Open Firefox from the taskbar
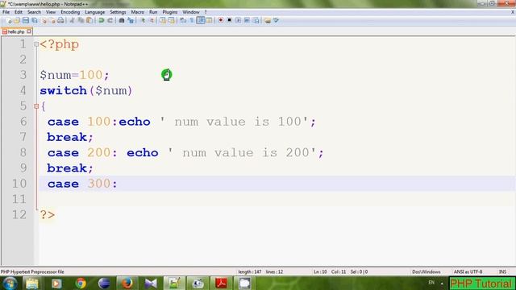The image size is (516, 290). click(127, 283)
